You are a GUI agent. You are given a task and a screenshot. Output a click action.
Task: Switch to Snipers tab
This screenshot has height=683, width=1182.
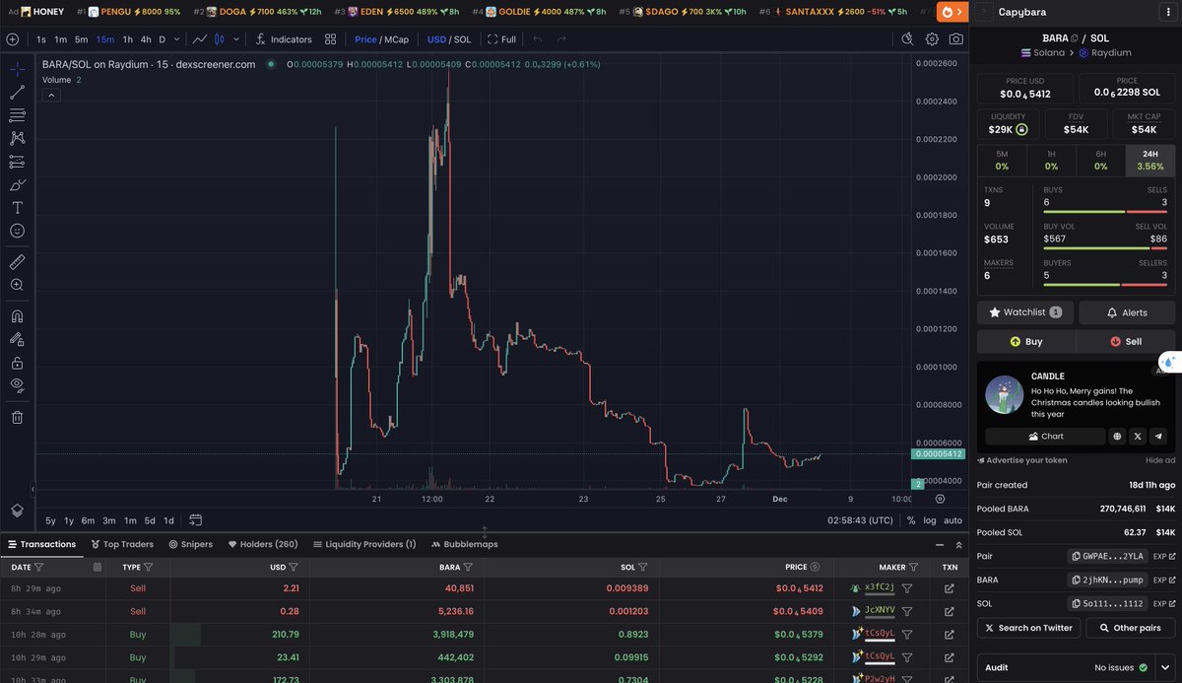[x=191, y=544]
